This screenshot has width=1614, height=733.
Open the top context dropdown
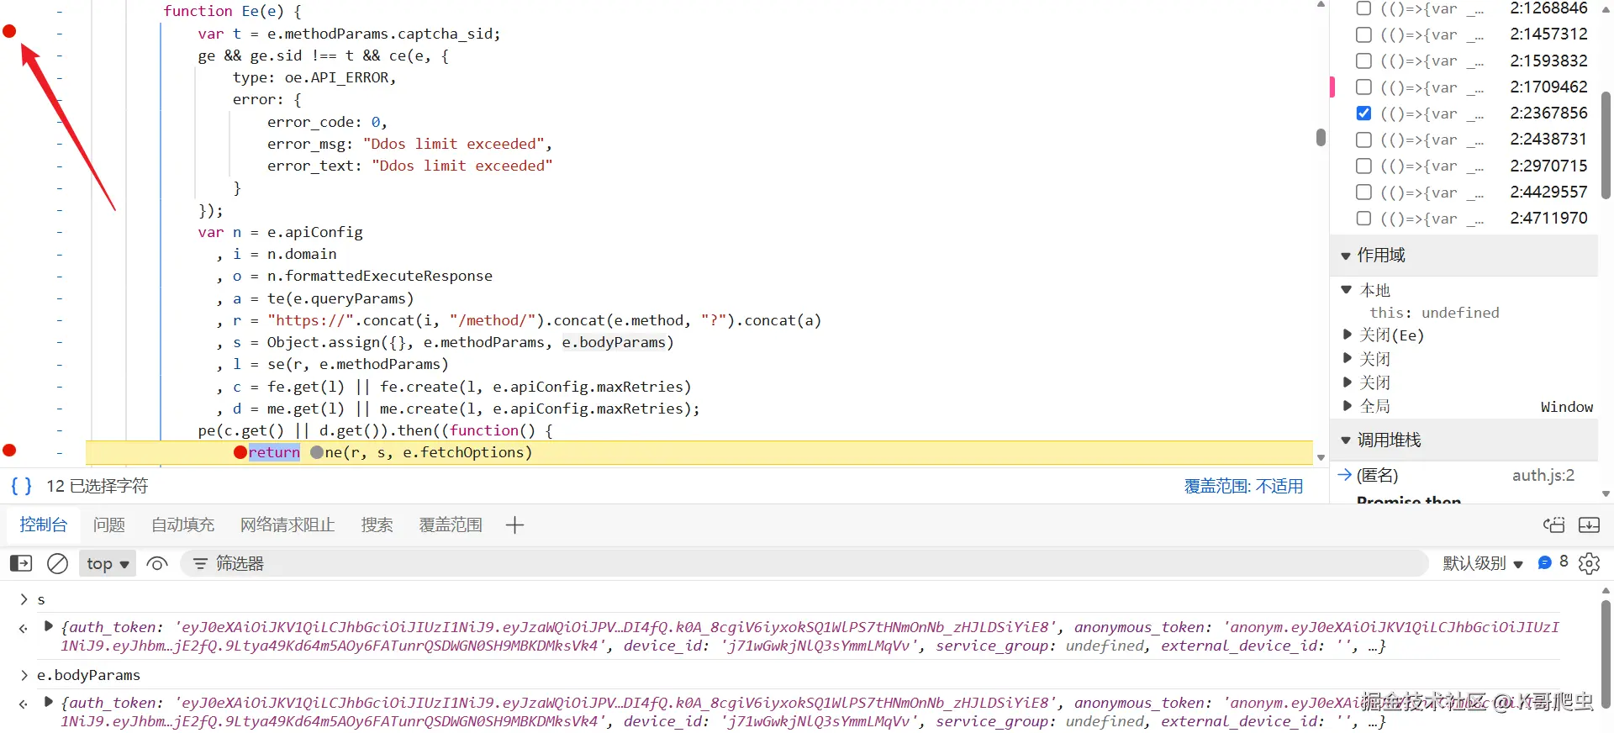click(x=108, y=563)
